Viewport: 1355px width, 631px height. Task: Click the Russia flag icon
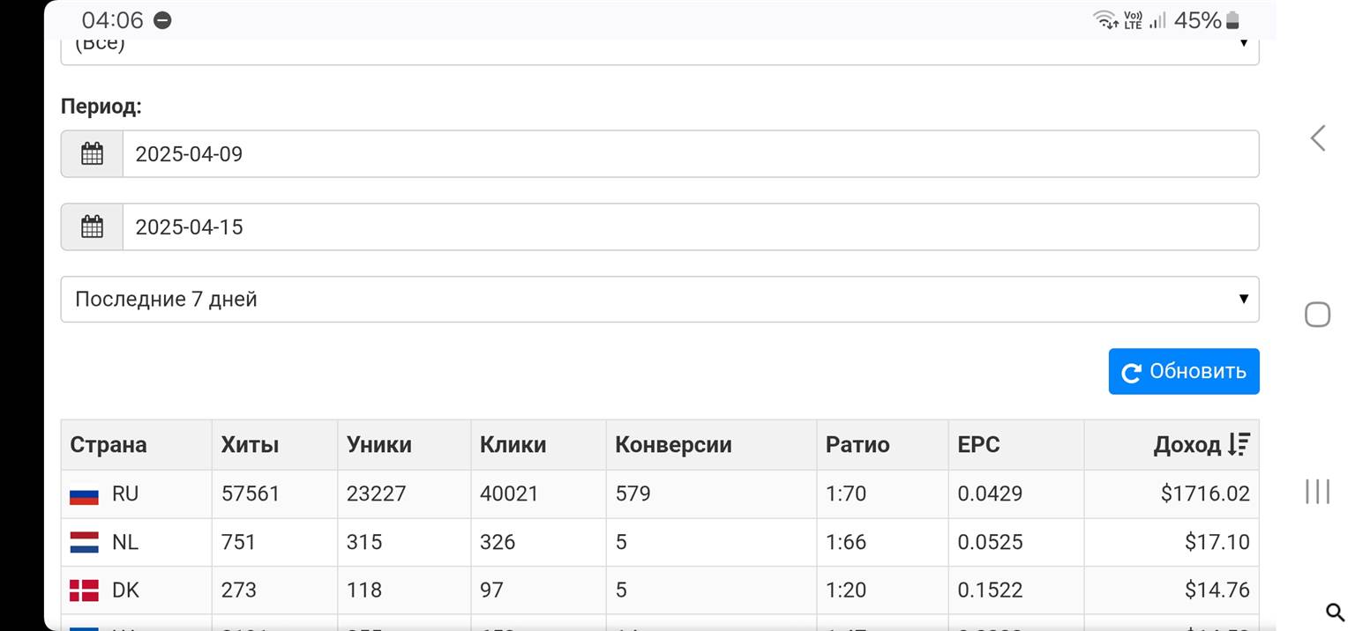84,494
